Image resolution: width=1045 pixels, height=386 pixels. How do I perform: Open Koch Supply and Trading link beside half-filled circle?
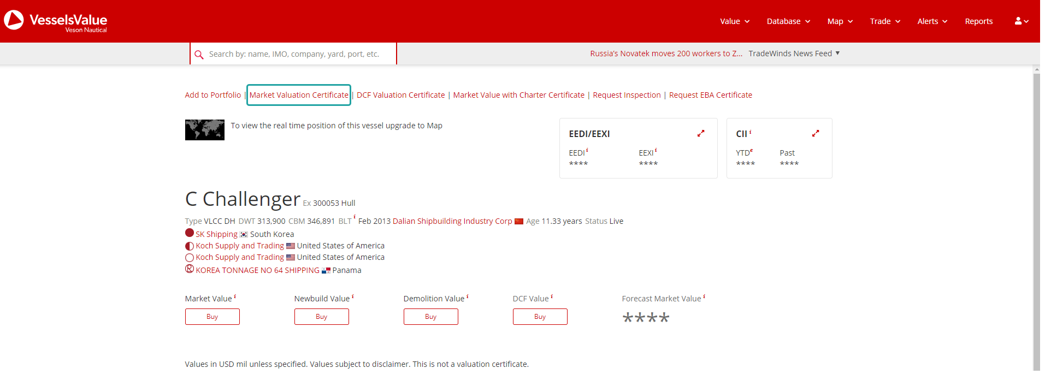click(x=240, y=246)
